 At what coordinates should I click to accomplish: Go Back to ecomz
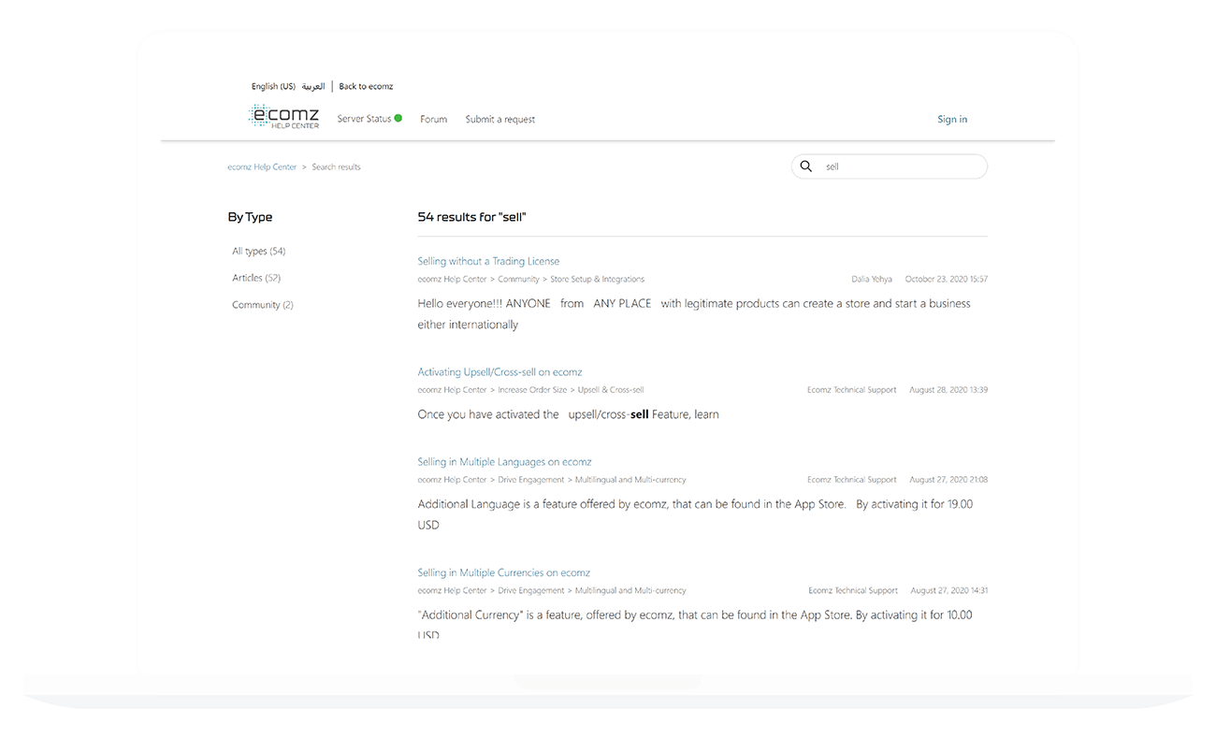point(366,86)
